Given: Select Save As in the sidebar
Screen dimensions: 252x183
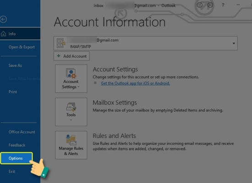Looking at the screenshot, I should pyautogui.click(x=15, y=65).
